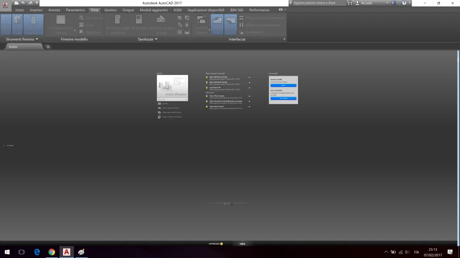Screen dimensions: 460x258
Task: Switch to the Annota ribbon tab
Action: [54, 10]
